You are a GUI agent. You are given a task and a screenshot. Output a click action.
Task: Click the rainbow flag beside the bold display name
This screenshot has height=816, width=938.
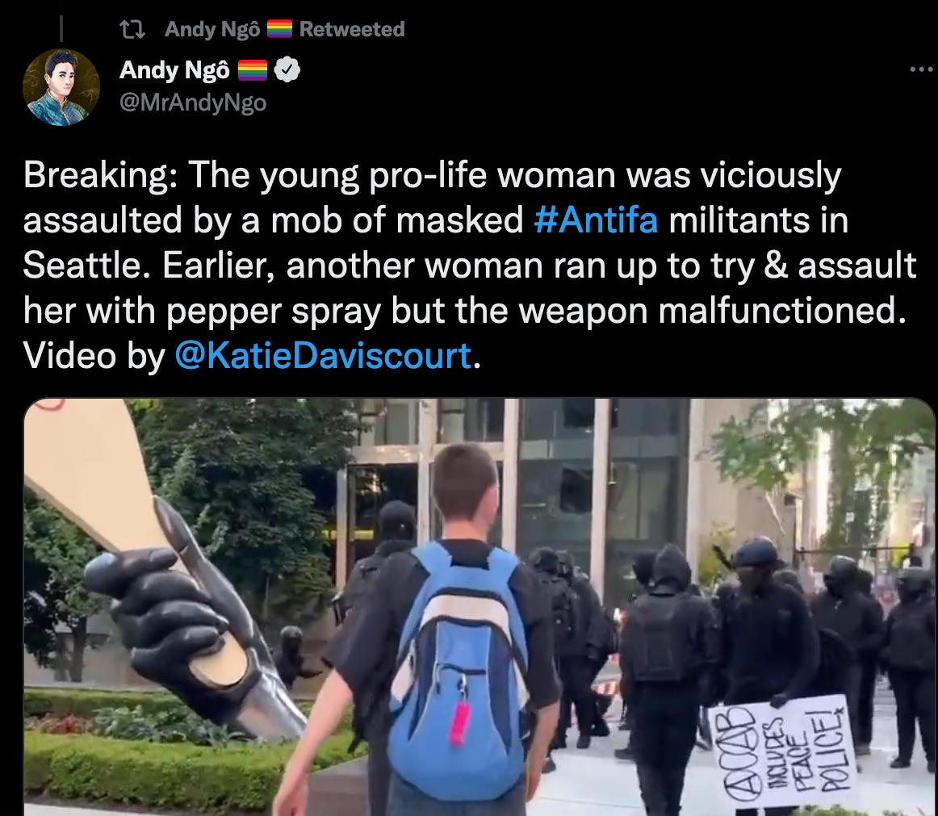(253, 70)
